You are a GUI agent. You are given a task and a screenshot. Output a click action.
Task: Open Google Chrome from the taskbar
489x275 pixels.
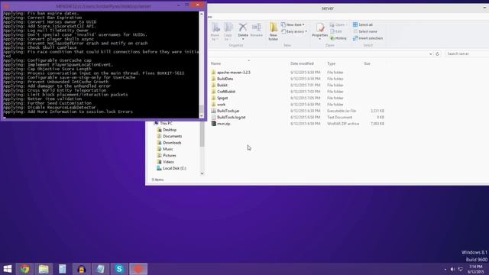24,269
